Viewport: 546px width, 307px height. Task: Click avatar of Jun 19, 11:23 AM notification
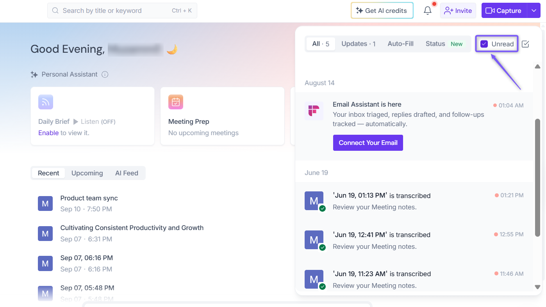pyautogui.click(x=314, y=279)
